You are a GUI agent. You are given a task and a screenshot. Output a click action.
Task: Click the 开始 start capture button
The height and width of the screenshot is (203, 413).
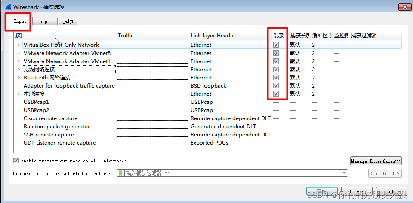[x=322, y=191]
